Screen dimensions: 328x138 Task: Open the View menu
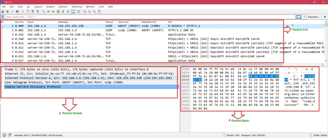(20, 7)
